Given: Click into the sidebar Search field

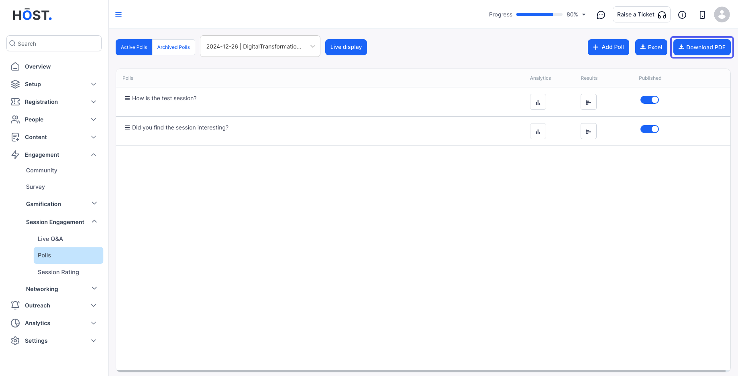Looking at the screenshot, I should [54, 43].
